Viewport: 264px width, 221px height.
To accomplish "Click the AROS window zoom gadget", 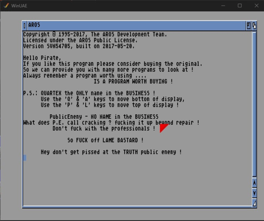I will coord(249,26).
